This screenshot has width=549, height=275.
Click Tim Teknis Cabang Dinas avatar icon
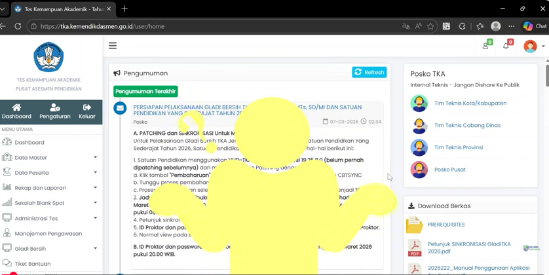point(419,125)
